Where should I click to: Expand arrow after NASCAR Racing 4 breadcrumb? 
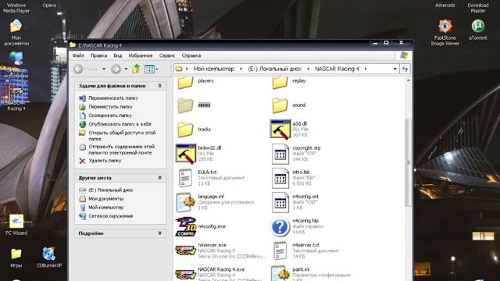(x=366, y=69)
